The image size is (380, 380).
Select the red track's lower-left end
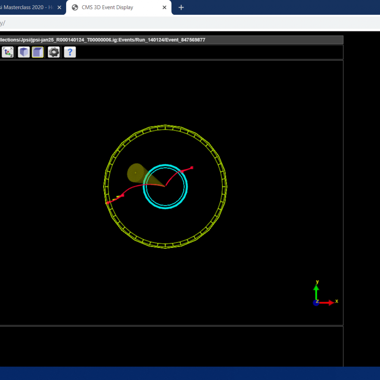coord(108,203)
